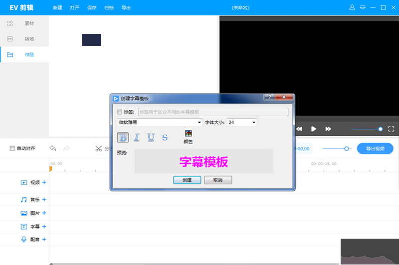Play the video preview
Viewport: 399px width, 265px height.
click(x=314, y=129)
